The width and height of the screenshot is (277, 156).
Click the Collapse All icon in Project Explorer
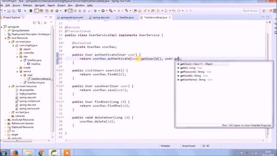[x=34, y=23]
